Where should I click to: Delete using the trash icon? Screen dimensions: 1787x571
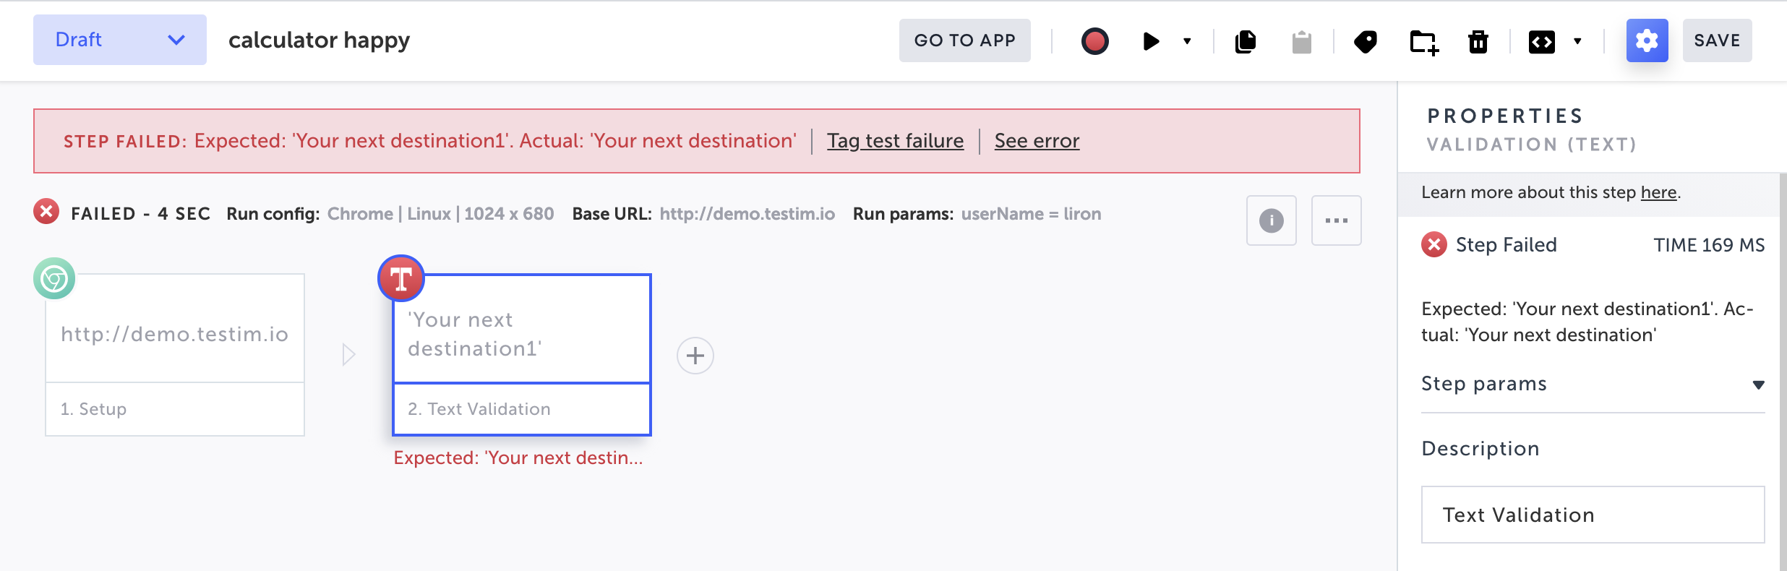(1478, 41)
